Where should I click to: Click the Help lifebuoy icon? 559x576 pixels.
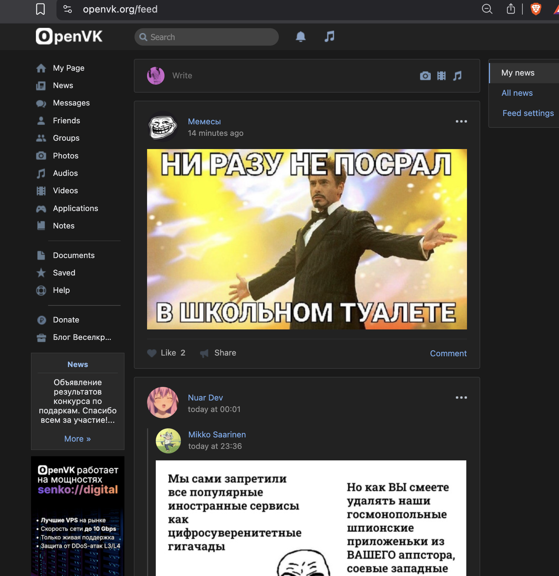tap(41, 290)
